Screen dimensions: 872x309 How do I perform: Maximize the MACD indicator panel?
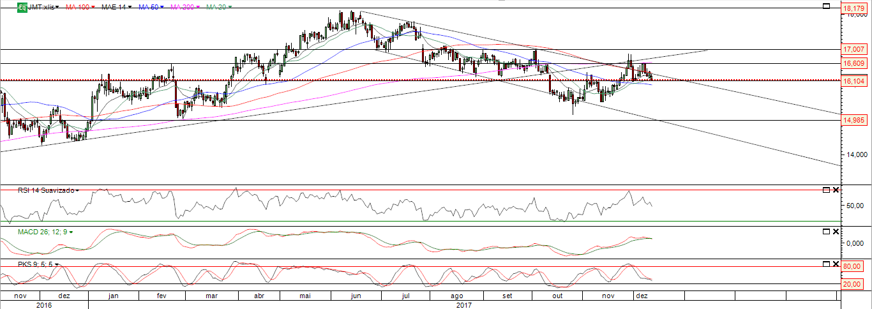(x=826, y=232)
